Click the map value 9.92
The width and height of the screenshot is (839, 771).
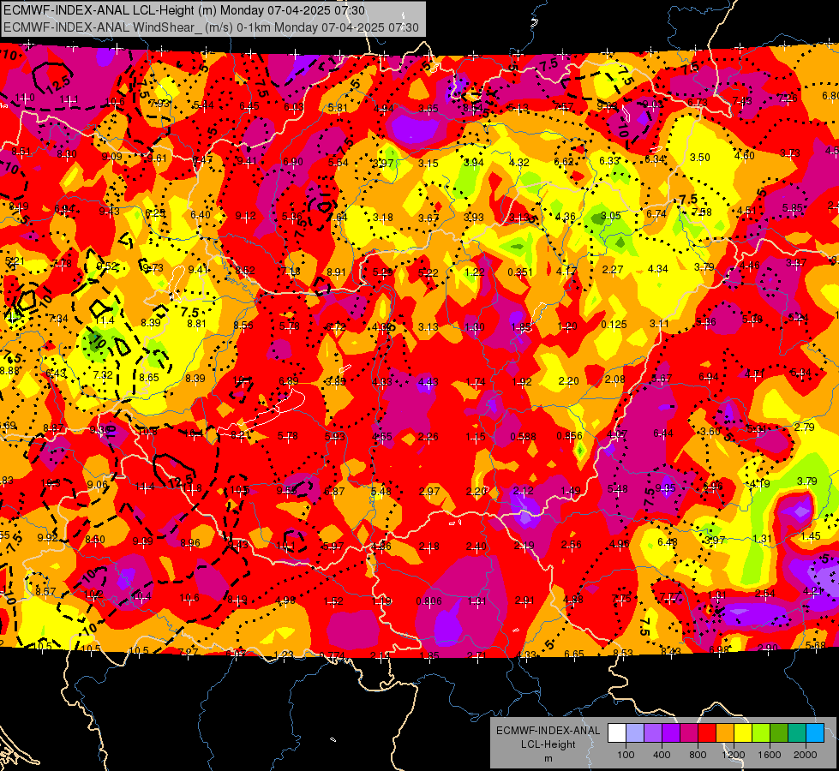(48, 537)
